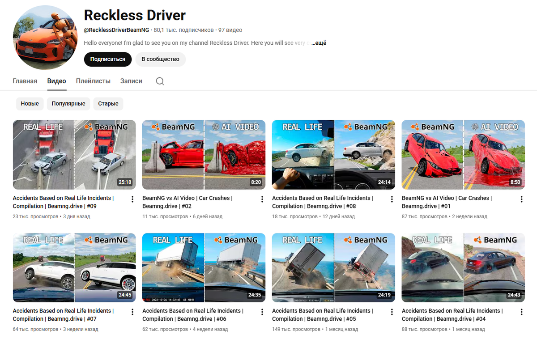
Task: Select the Видео tab
Action: pyautogui.click(x=56, y=81)
